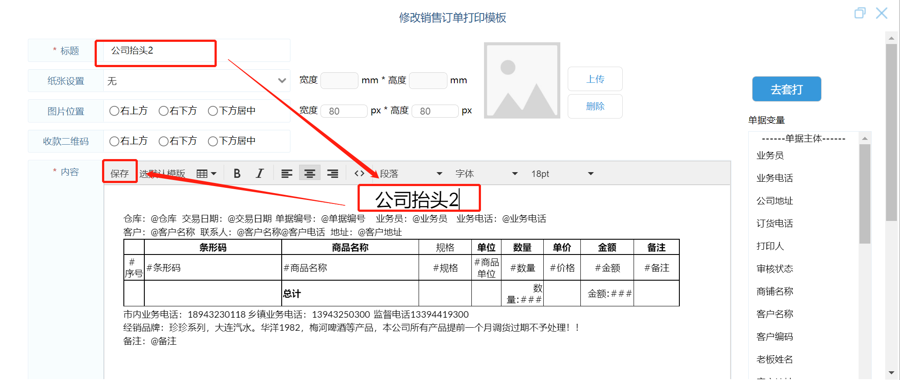Click the 去套打 button
Screen dimensions: 900x380
coord(787,89)
